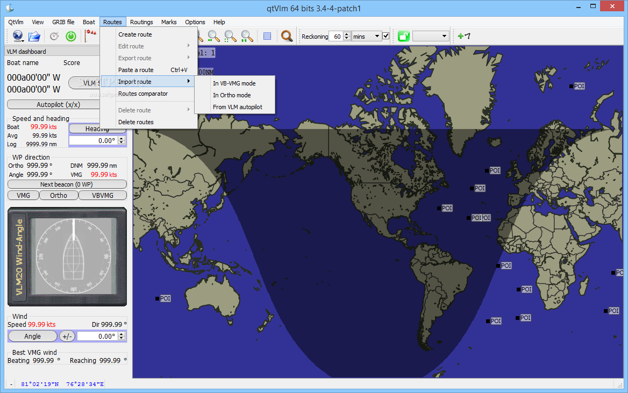The image size is (628, 393).
Task: Select Create route menu entry
Action: point(147,34)
